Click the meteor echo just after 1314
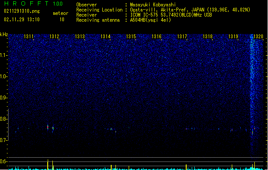Viewport: 268px width, 170px height. [111, 129]
